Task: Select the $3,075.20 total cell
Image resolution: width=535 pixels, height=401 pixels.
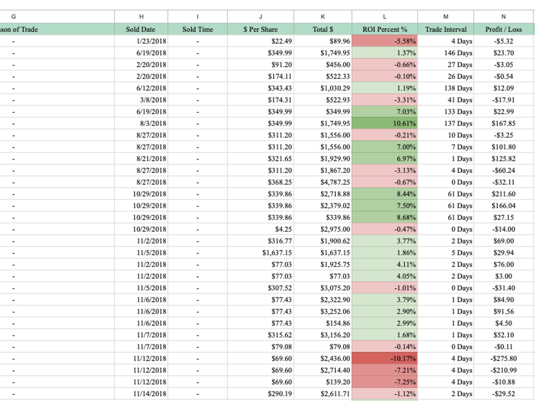Action: (x=323, y=288)
